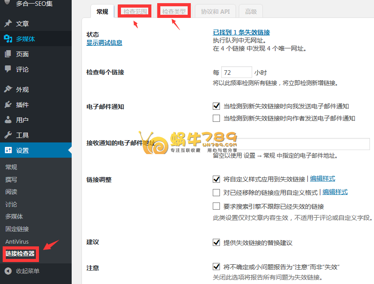Expand 显示调试信息 debug info link

pos(104,43)
